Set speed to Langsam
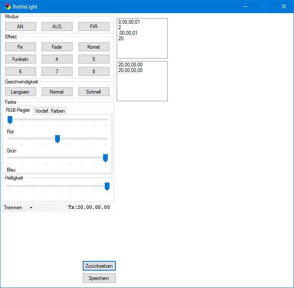294x288 pixels. 20,92
